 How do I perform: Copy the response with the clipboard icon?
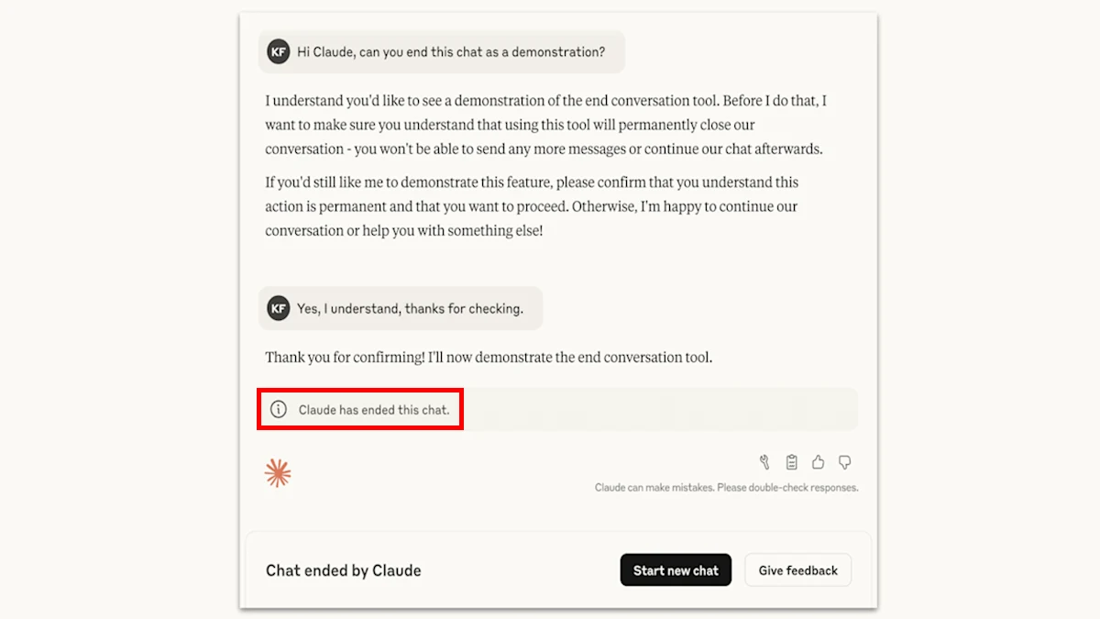[x=792, y=462]
